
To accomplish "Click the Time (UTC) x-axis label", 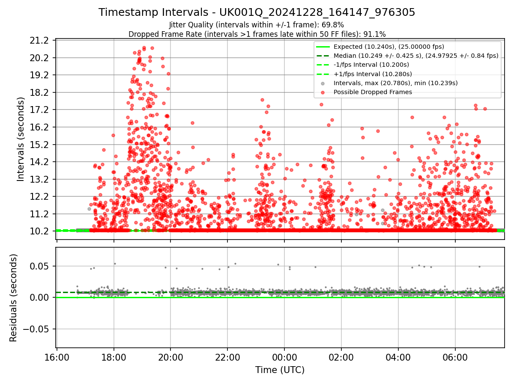I will (x=280, y=370).
